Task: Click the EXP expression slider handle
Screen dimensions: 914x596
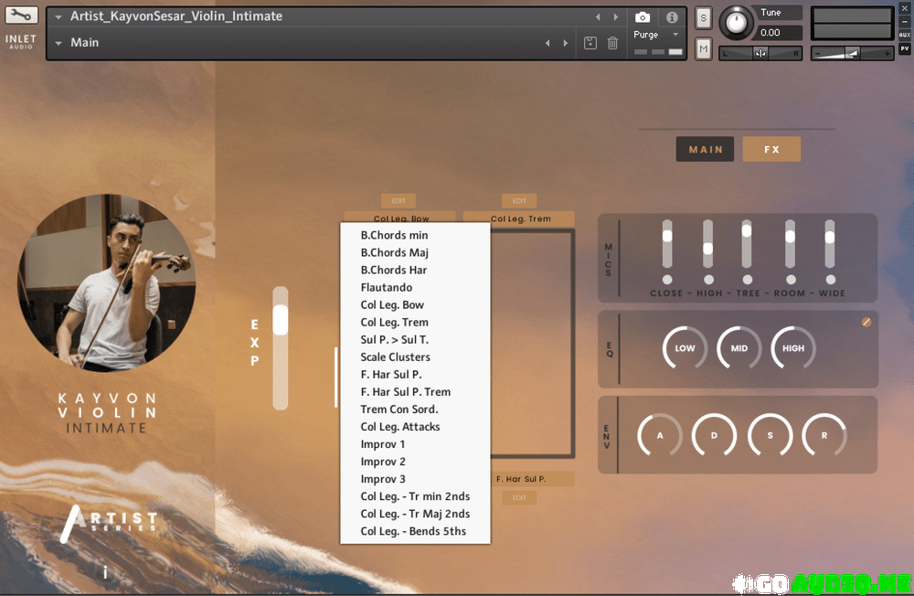Action: 281,320
